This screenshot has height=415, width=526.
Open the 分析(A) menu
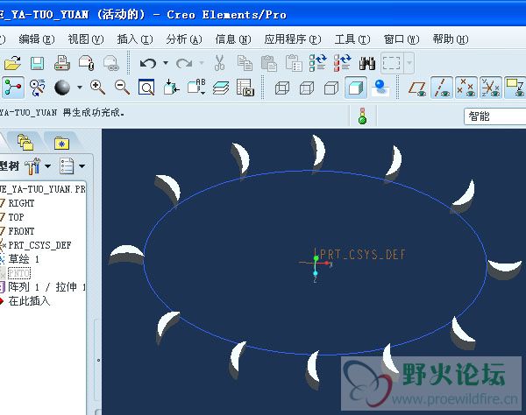pos(184,39)
